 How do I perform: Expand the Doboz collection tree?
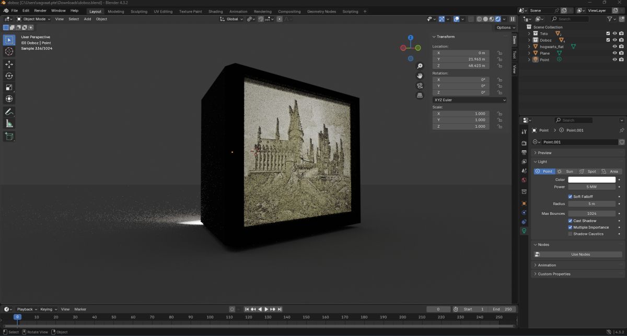click(x=529, y=40)
